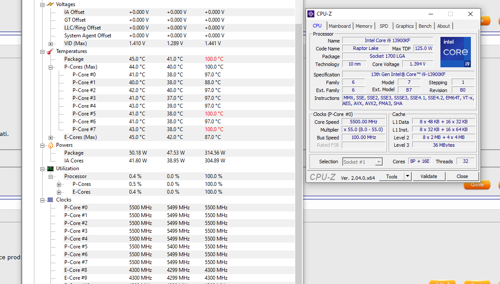This screenshot has width=500, height=284.
Task: Click the Max TDP 125.0 W field
Action: tap(423, 48)
